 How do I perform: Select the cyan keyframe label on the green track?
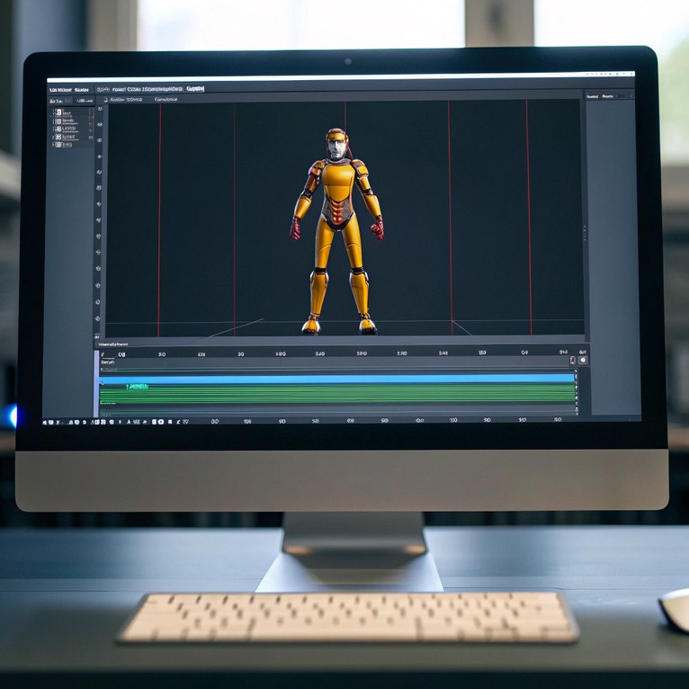138,386
